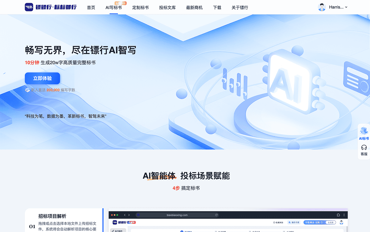Image resolution: width=370 pixels, height=232 pixels.
Task: Open the 投标文库 link
Action: [x=167, y=7]
